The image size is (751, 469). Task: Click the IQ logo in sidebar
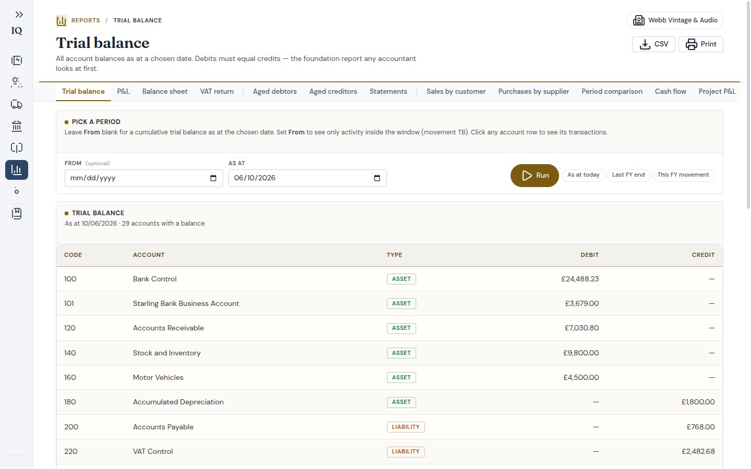click(x=17, y=31)
